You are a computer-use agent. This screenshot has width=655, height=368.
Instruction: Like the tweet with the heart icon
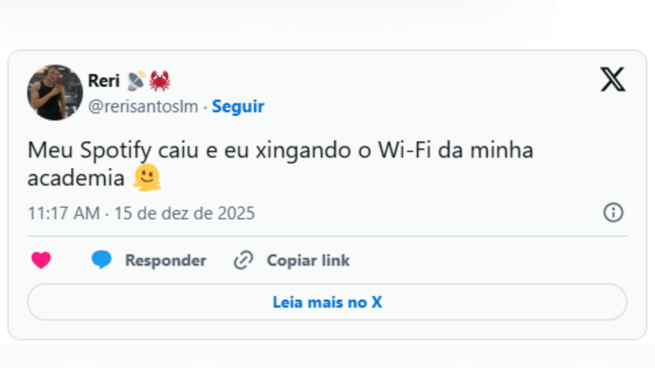[x=41, y=261]
